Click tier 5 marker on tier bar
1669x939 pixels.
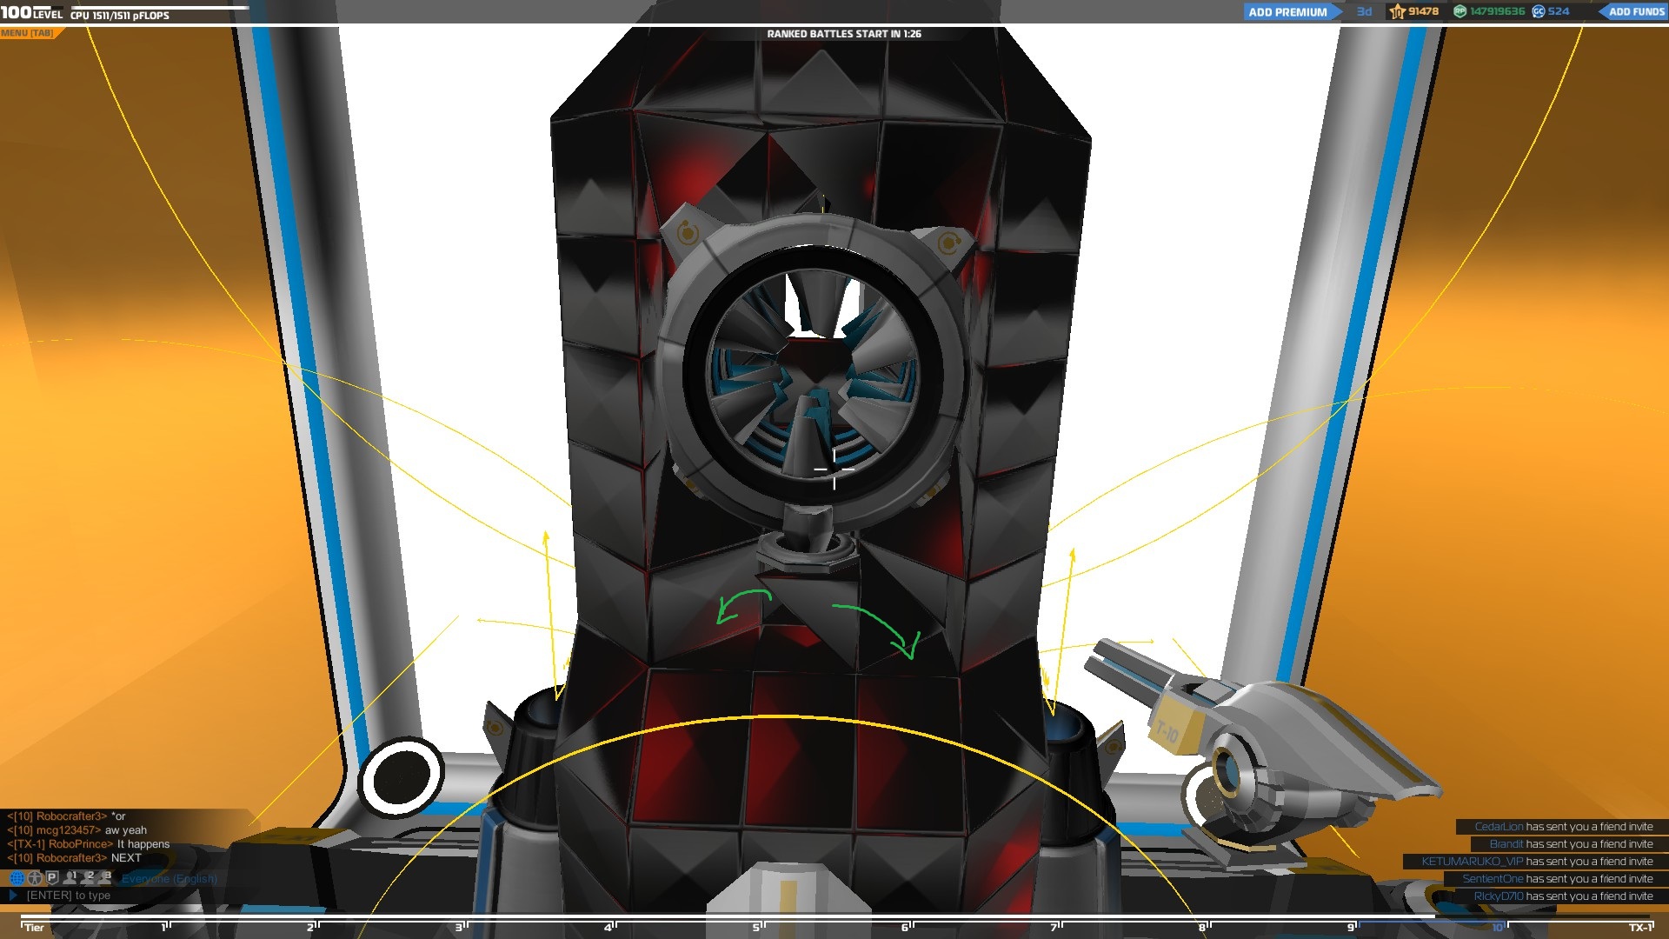758,927
